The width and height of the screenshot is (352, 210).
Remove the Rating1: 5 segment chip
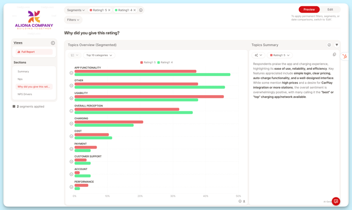(109, 10)
